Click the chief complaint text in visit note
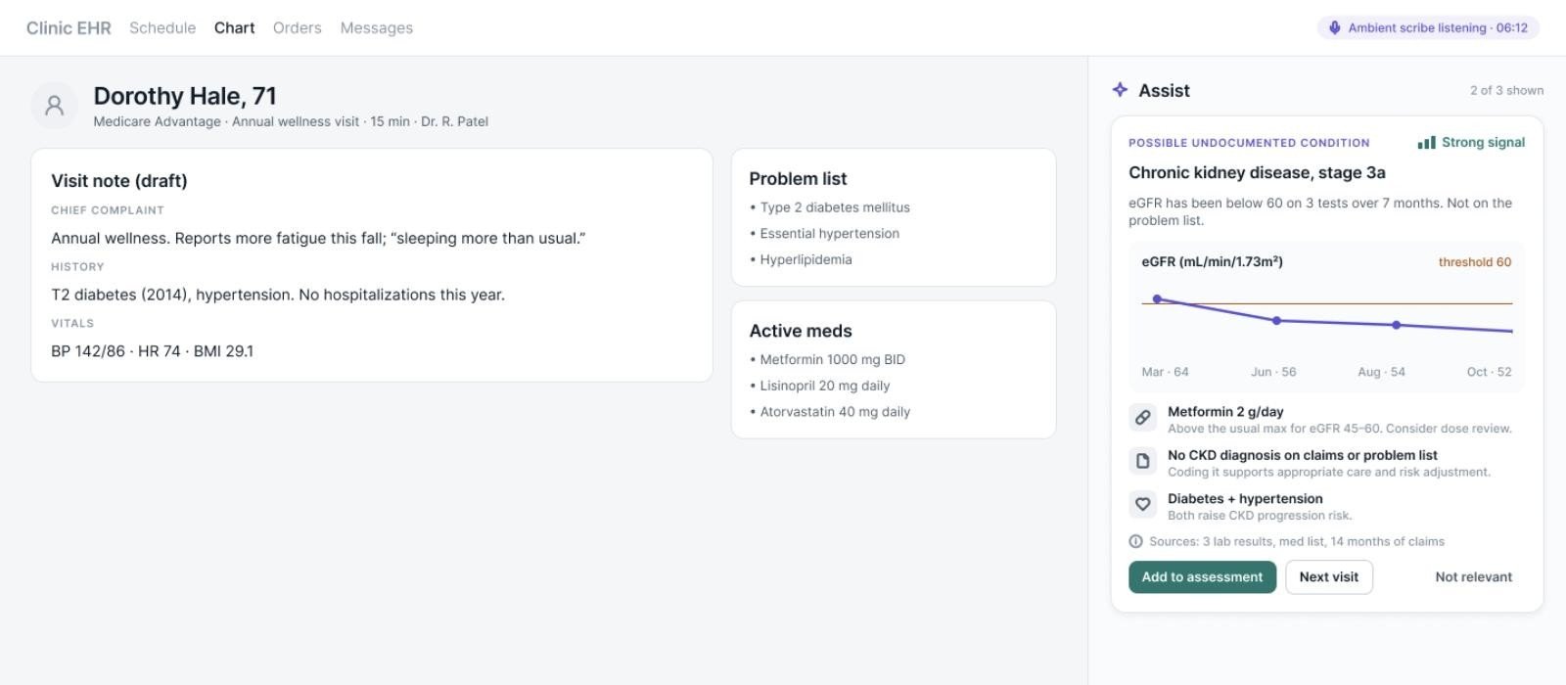The image size is (1566, 685). click(x=318, y=238)
